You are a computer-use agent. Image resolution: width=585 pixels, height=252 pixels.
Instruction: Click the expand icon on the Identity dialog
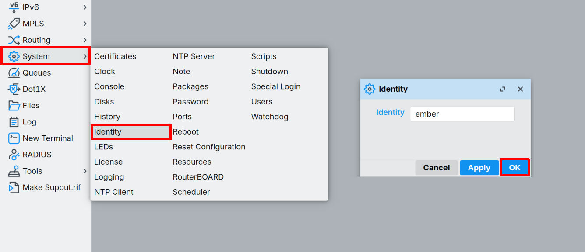(x=502, y=89)
